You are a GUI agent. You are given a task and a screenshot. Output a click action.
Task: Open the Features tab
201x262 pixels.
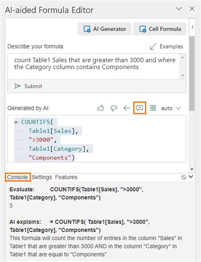click(x=66, y=177)
